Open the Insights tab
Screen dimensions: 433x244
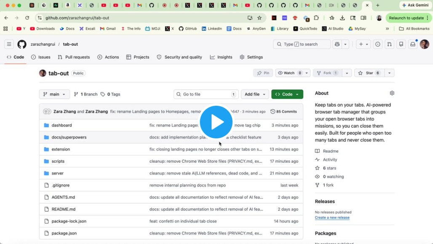pyautogui.click(x=221, y=57)
